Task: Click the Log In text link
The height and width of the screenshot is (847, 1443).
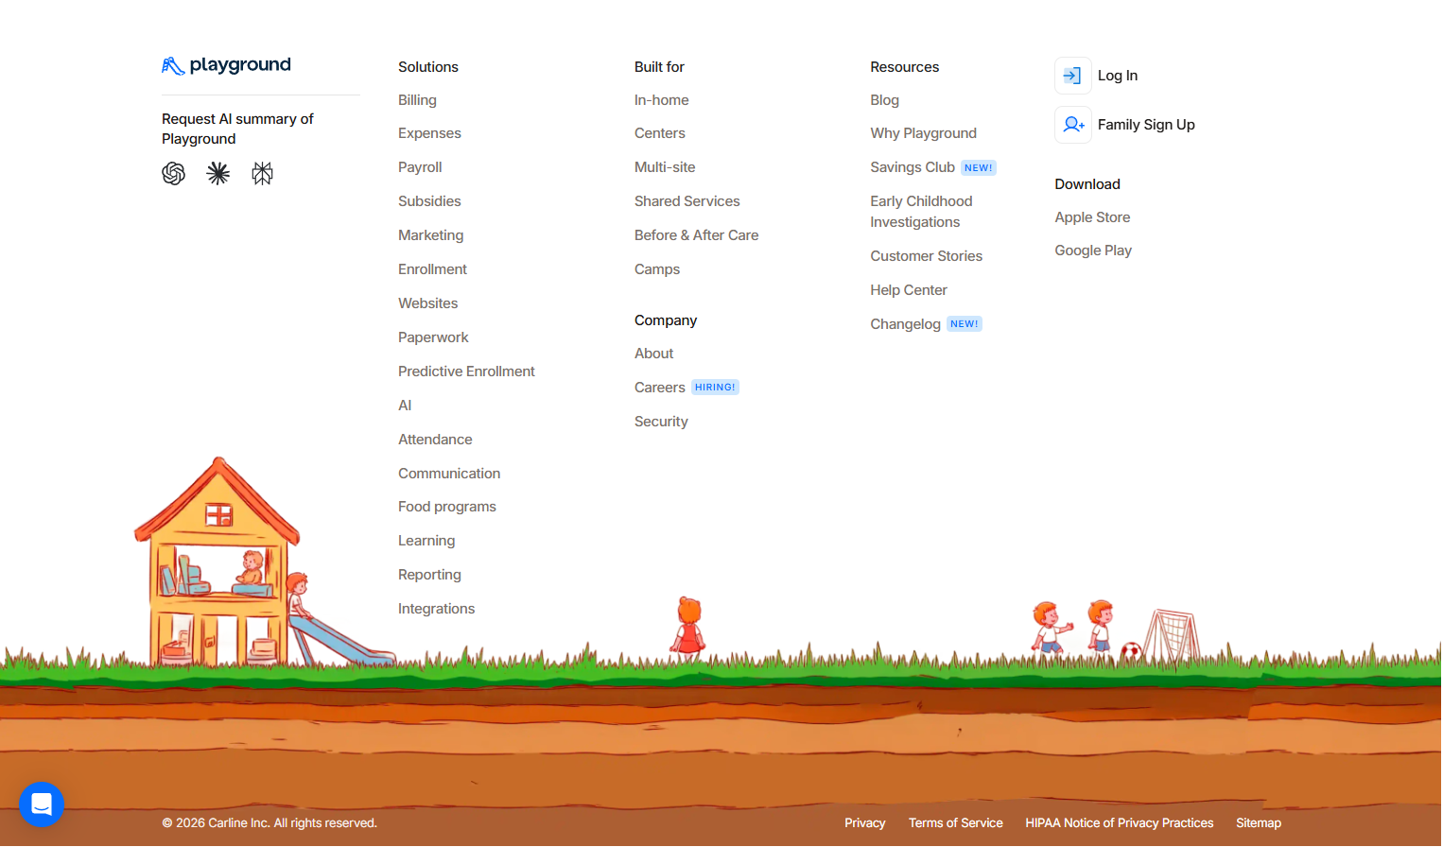Action: (1117, 76)
